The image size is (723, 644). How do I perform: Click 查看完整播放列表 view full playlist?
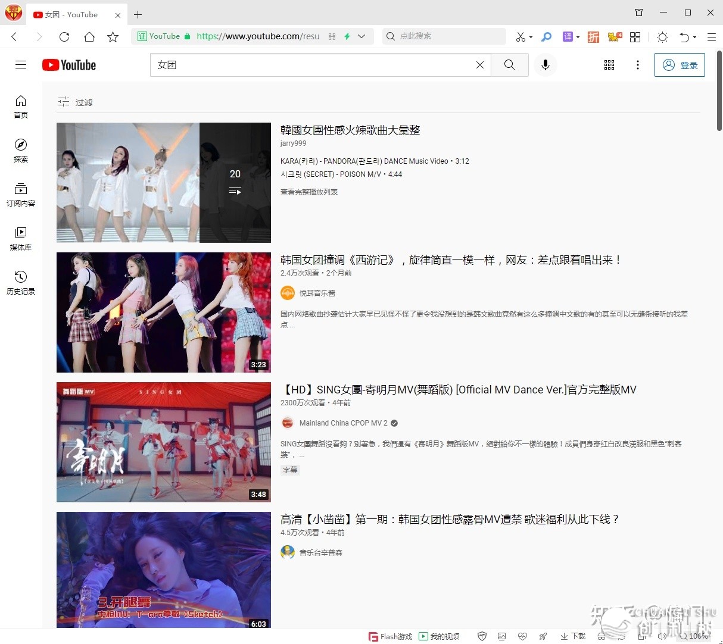tap(309, 192)
